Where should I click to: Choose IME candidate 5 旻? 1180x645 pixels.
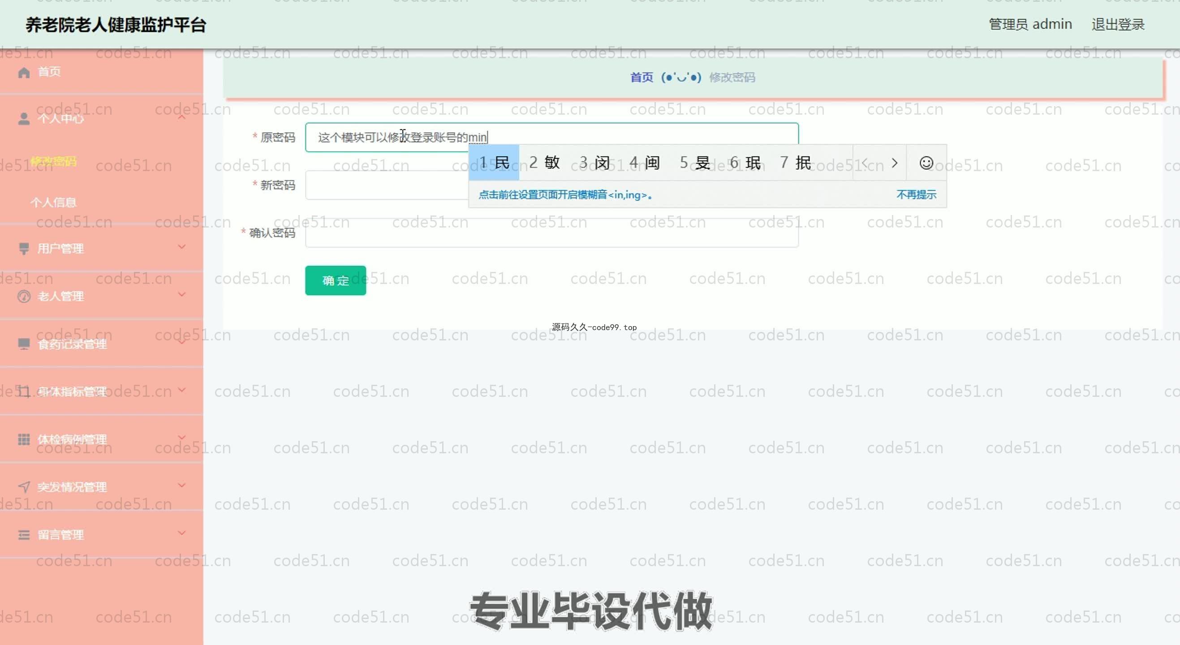click(695, 163)
